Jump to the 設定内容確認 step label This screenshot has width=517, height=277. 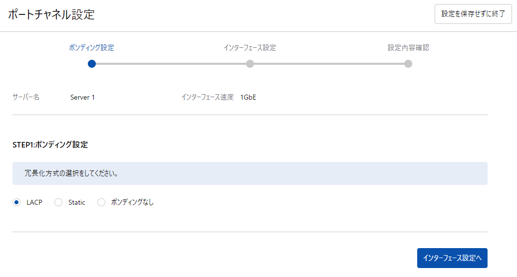[408, 48]
